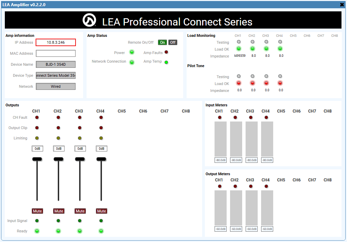The height and width of the screenshot is (242, 347).
Task: Click the Output Clip LED for CH2
Action: [58, 128]
